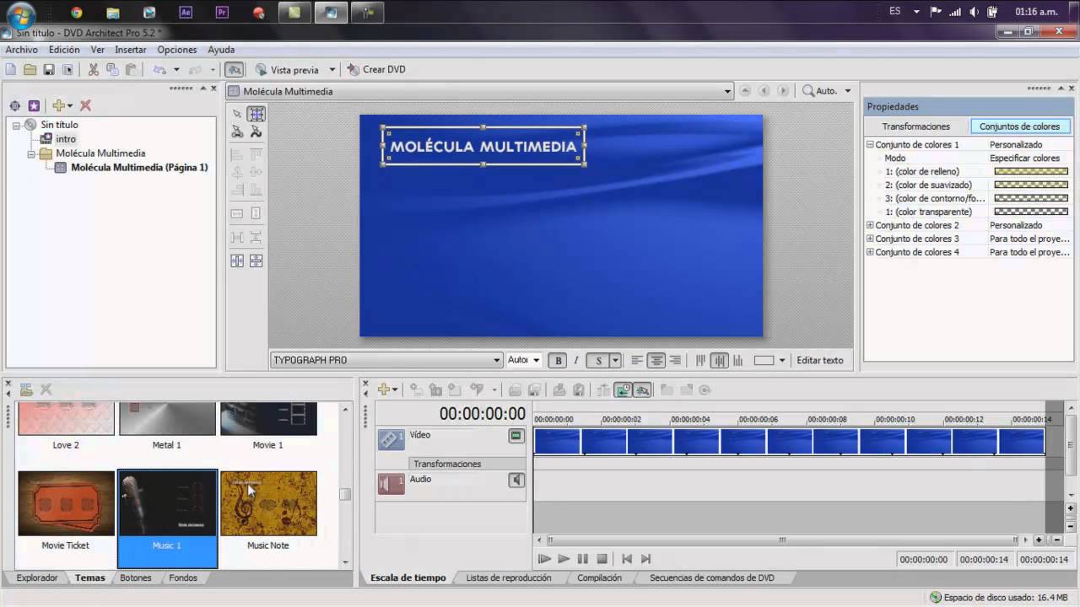Toggle video track visibility button
The width and height of the screenshot is (1080, 607).
coord(516,437)
